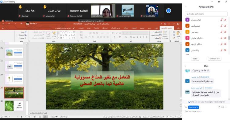230x120 pixels.
Task: Switch to Normal view in status bar
Action: 45,117
